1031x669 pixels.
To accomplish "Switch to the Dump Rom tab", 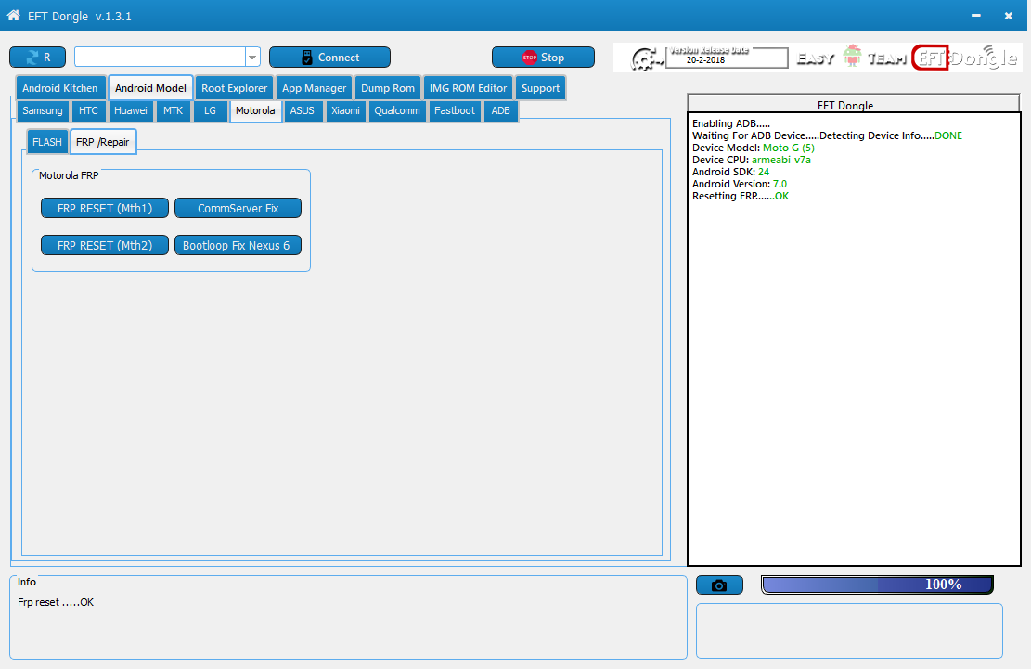I will tap(388, 88).
